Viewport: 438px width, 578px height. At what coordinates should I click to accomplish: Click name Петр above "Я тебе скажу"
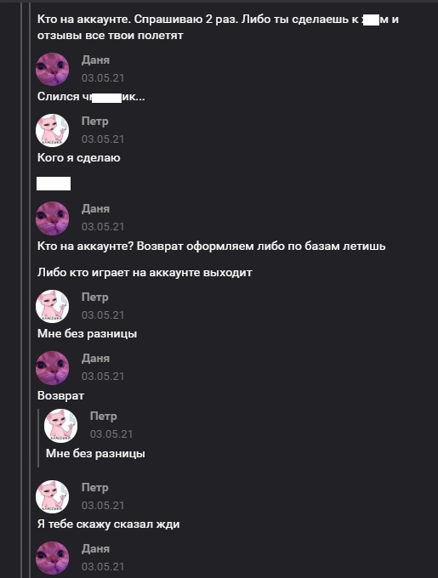tap(95, 487)
